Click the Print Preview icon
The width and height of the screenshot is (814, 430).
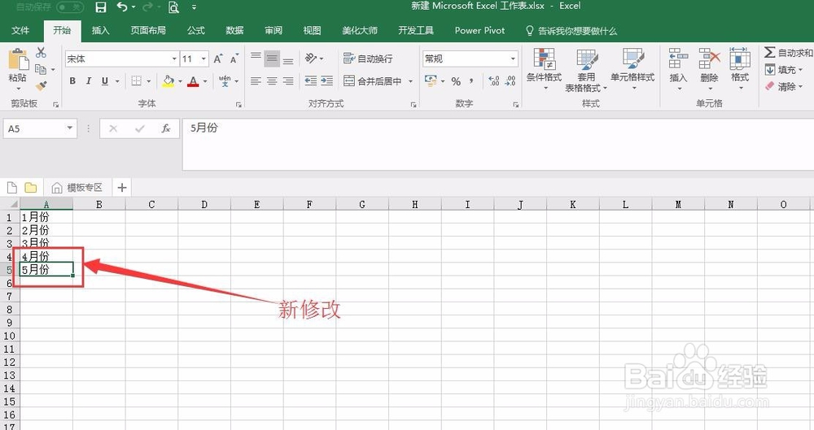[173, 7]
